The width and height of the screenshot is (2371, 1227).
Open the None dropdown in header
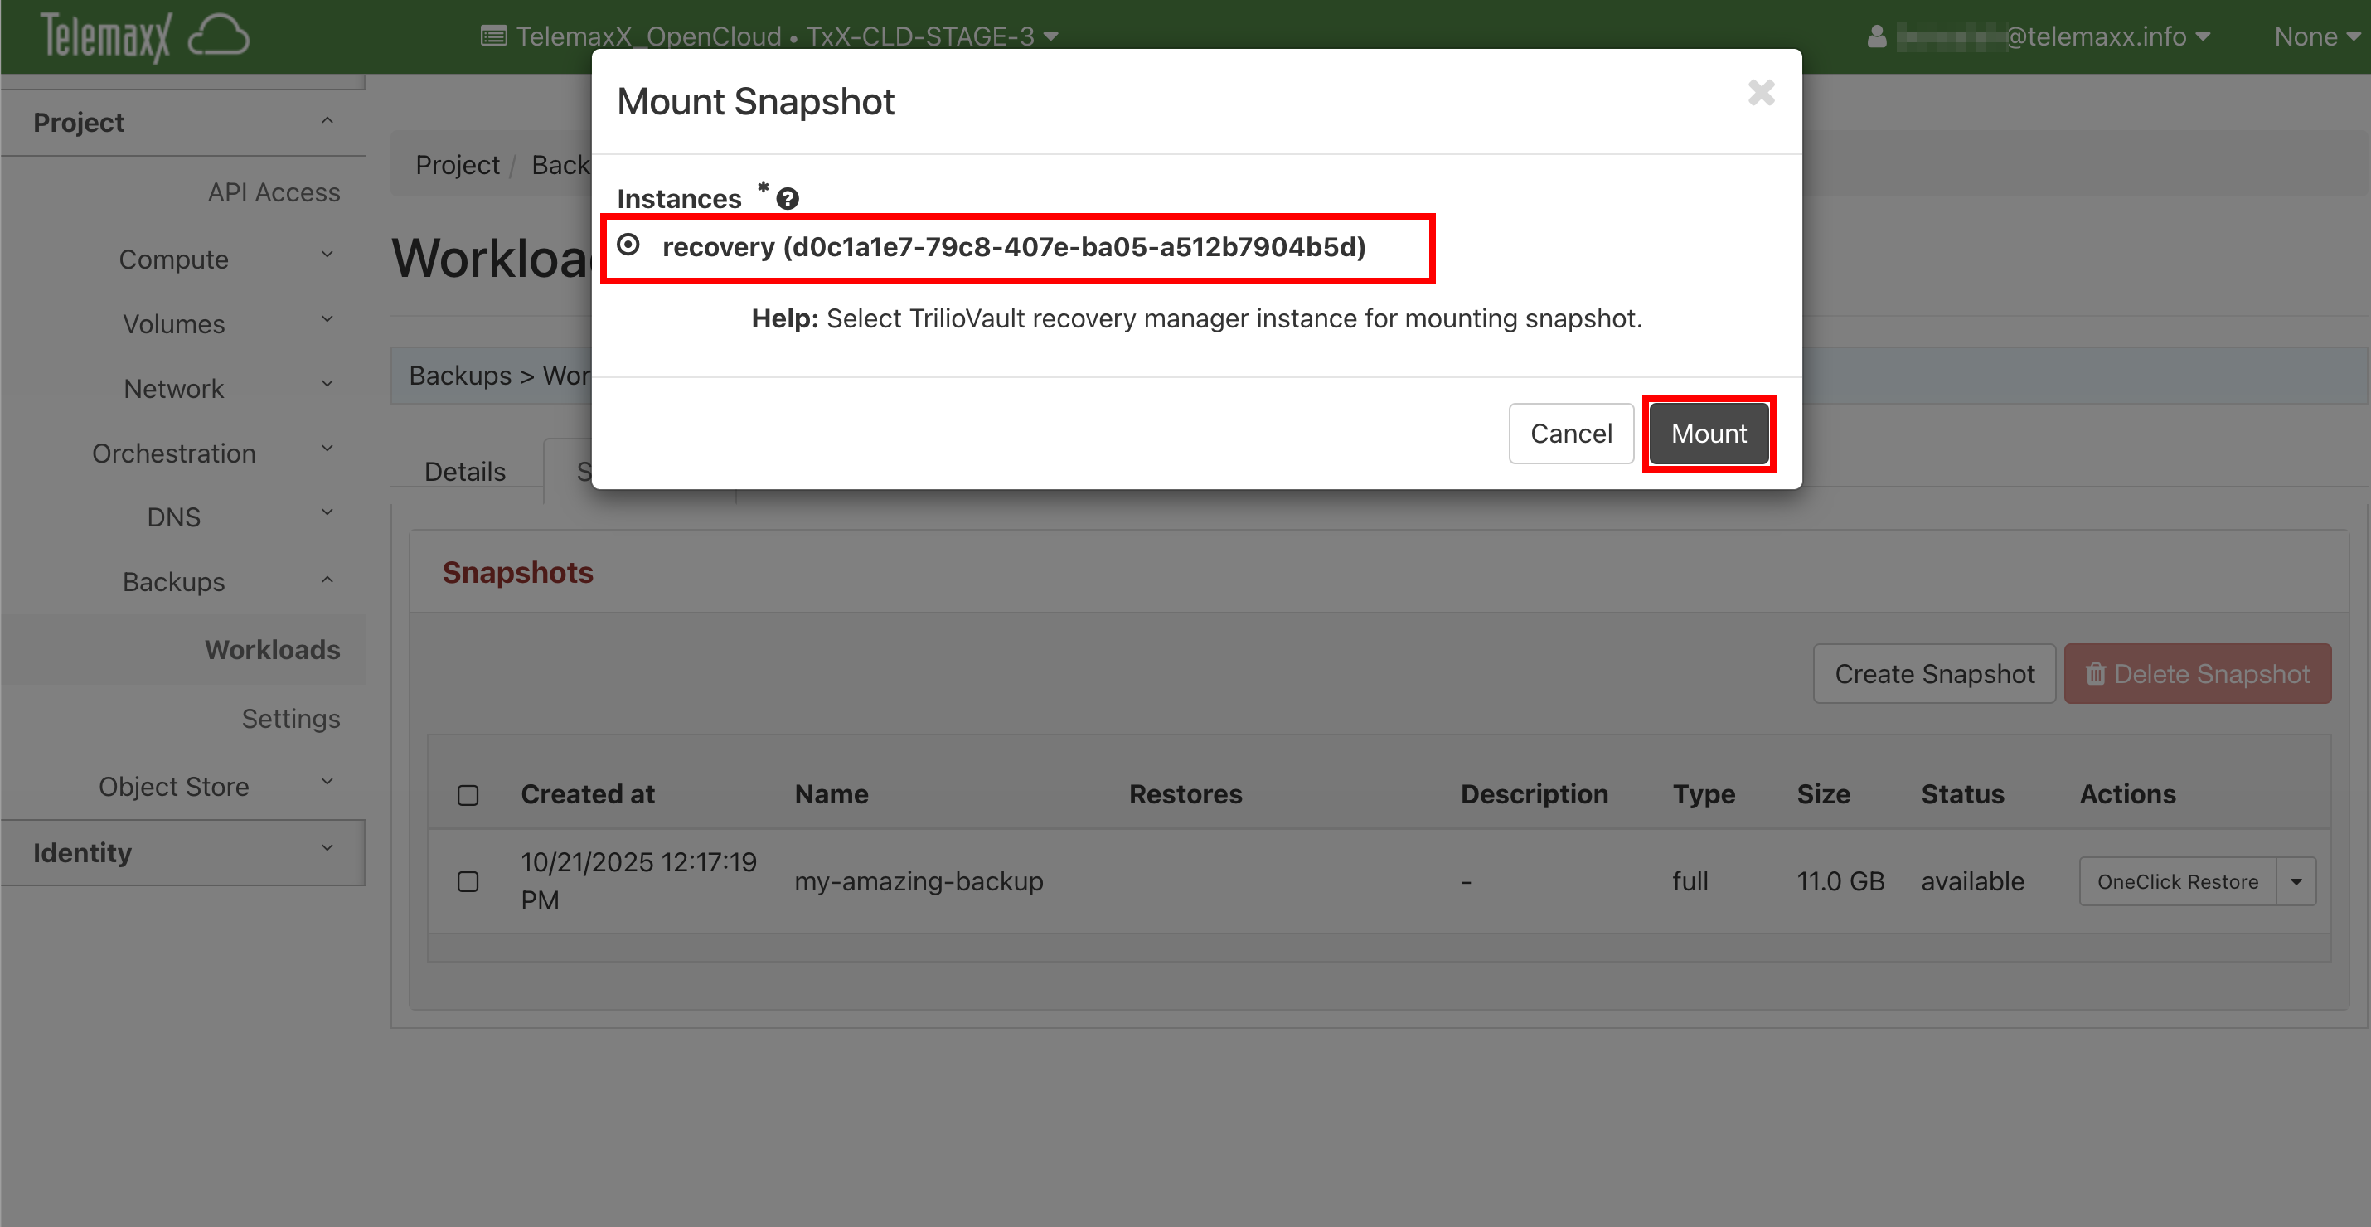[2315, 36]
